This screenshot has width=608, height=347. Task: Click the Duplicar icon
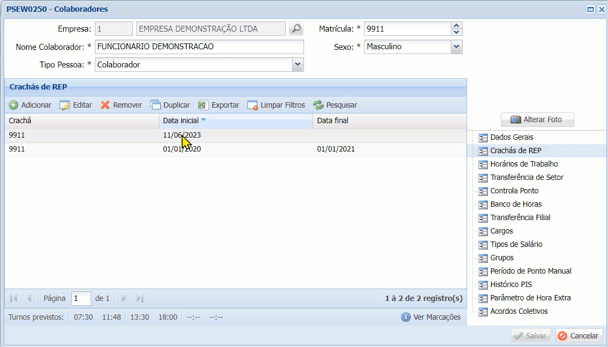click(x=154, y=105)
